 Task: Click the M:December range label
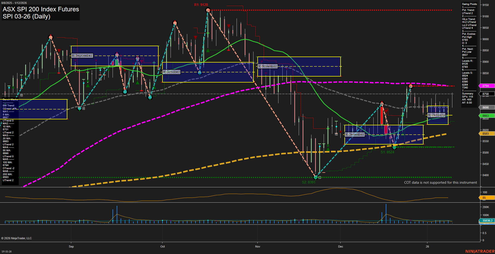pyautogui.click(x=355, y=134)
